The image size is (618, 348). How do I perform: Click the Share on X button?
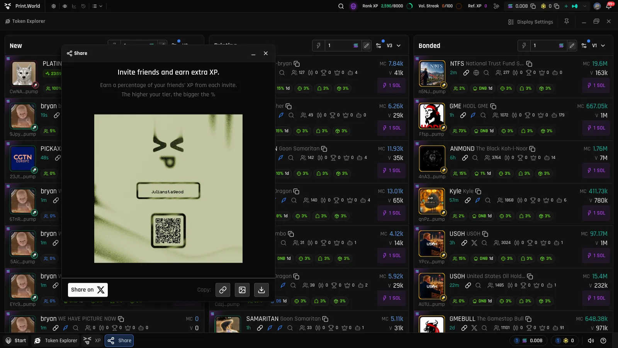point(88,290)
